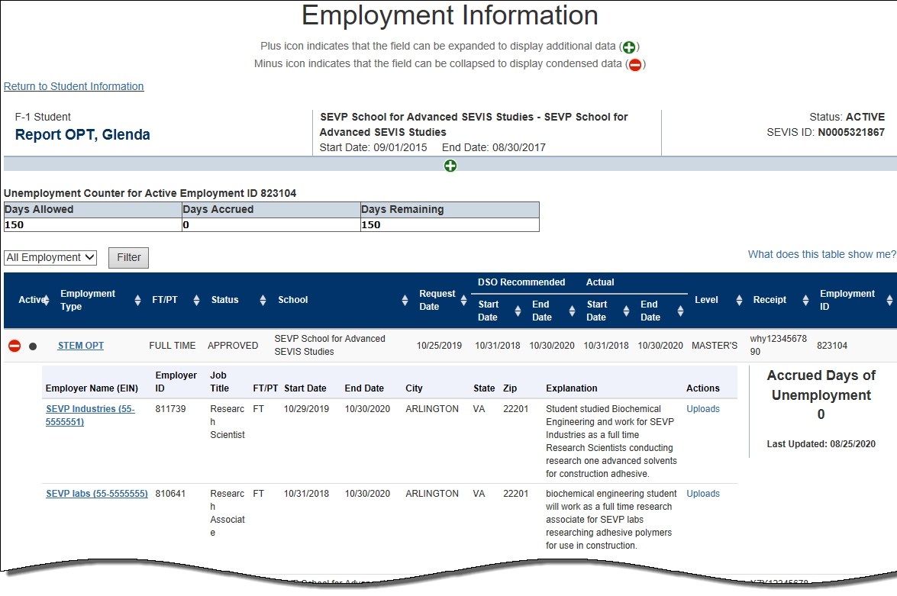Image resolution: width=897 pixels, height=596 pixels.
Task: Sort by Request Date column arrows
Action: pos(463,300)
